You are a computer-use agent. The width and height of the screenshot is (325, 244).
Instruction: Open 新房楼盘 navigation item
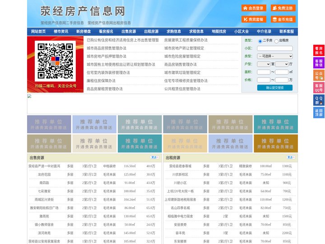[x=84, y=32]
